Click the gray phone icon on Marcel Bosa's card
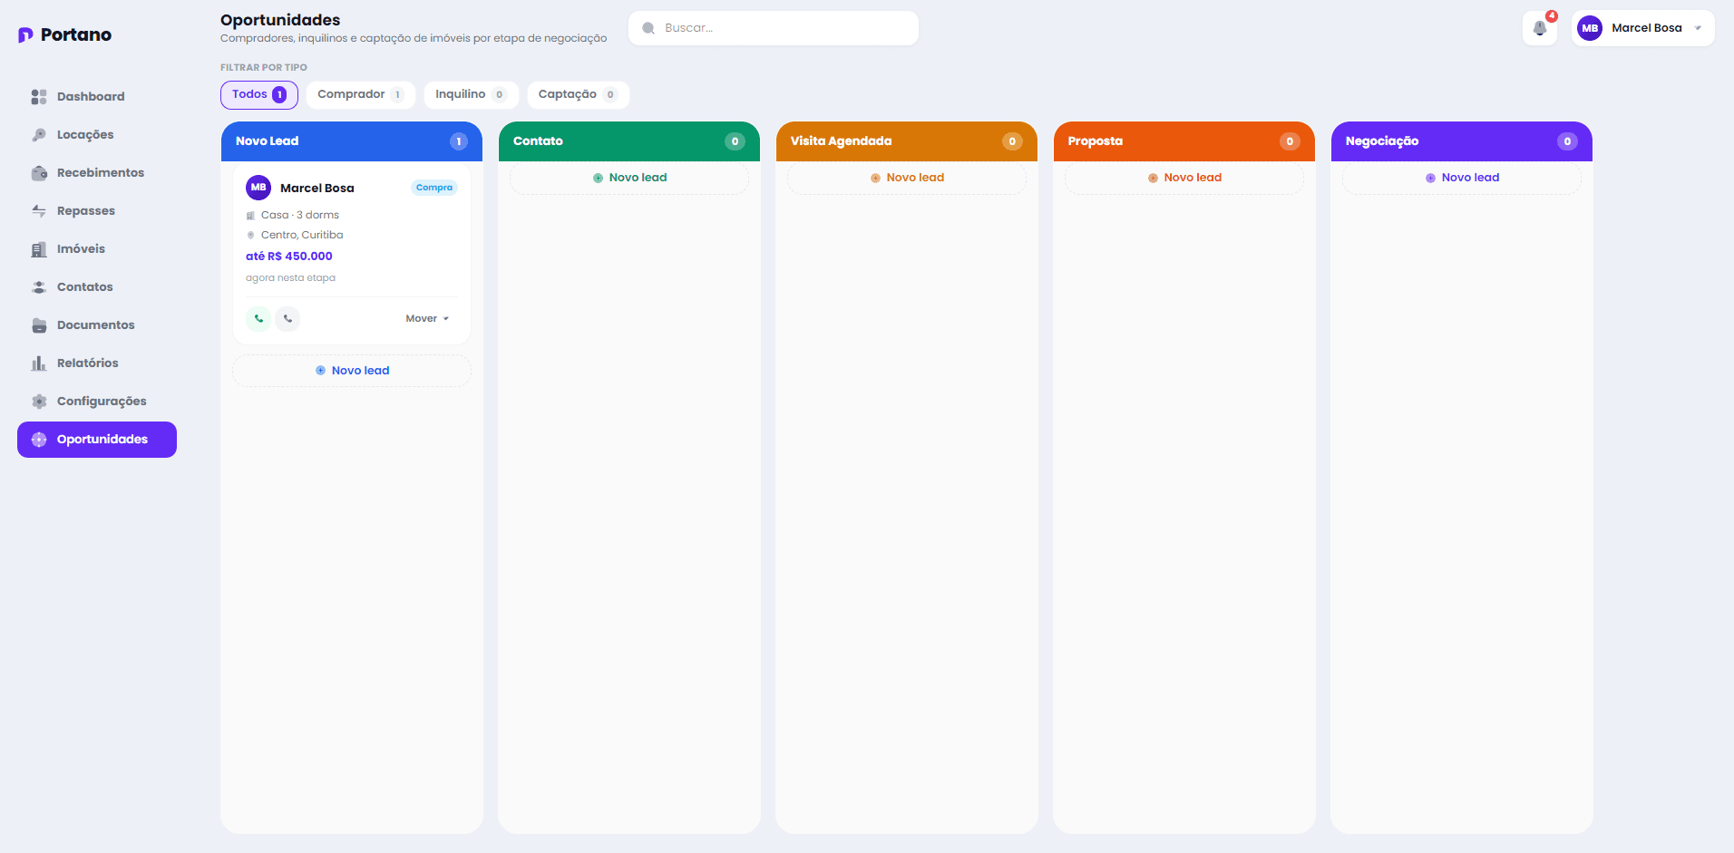Image resolution: width=1734 pixels, height=853 pixels. [287, 318]
